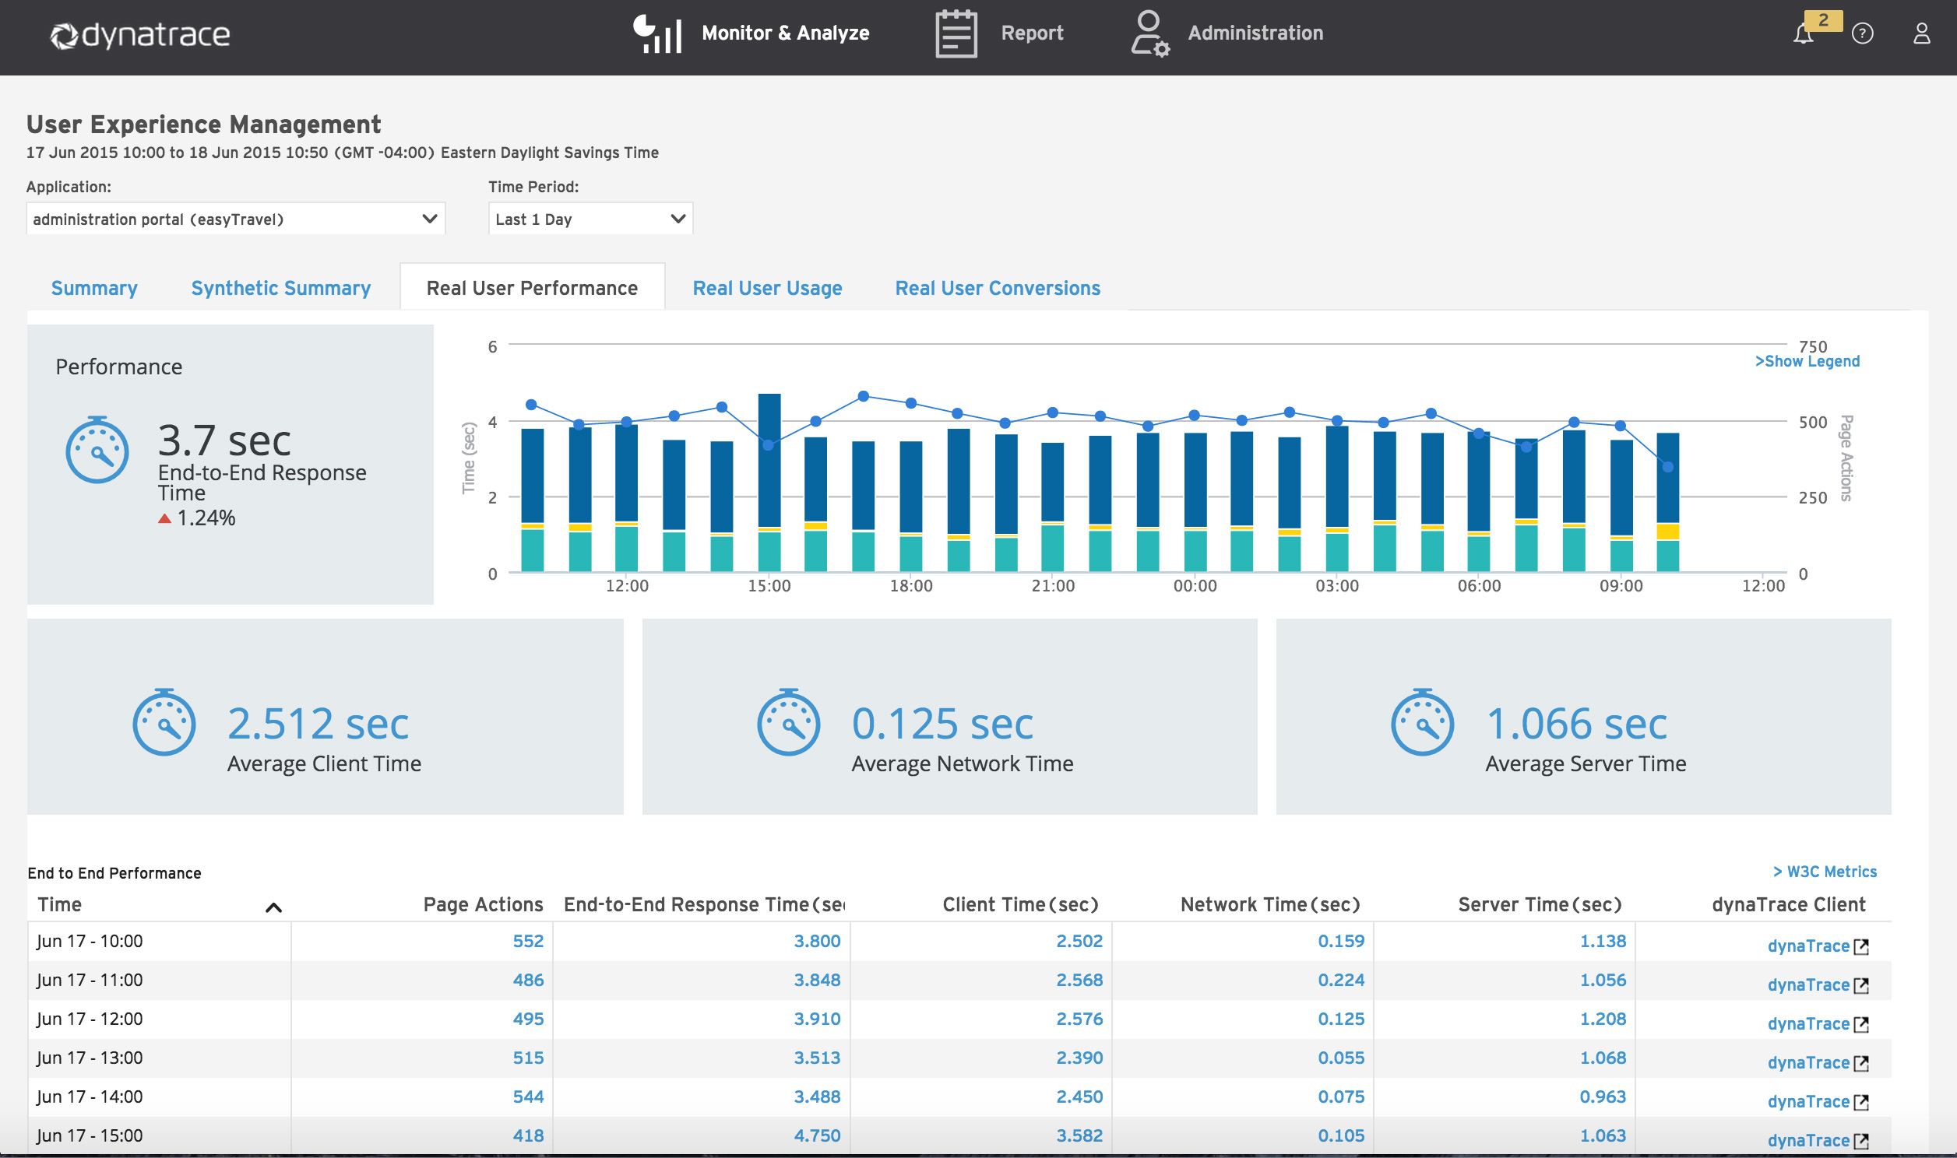Open the Time Period dropdown
1957x1158 pixels.
pyautogui.click(x=590, y=219)
